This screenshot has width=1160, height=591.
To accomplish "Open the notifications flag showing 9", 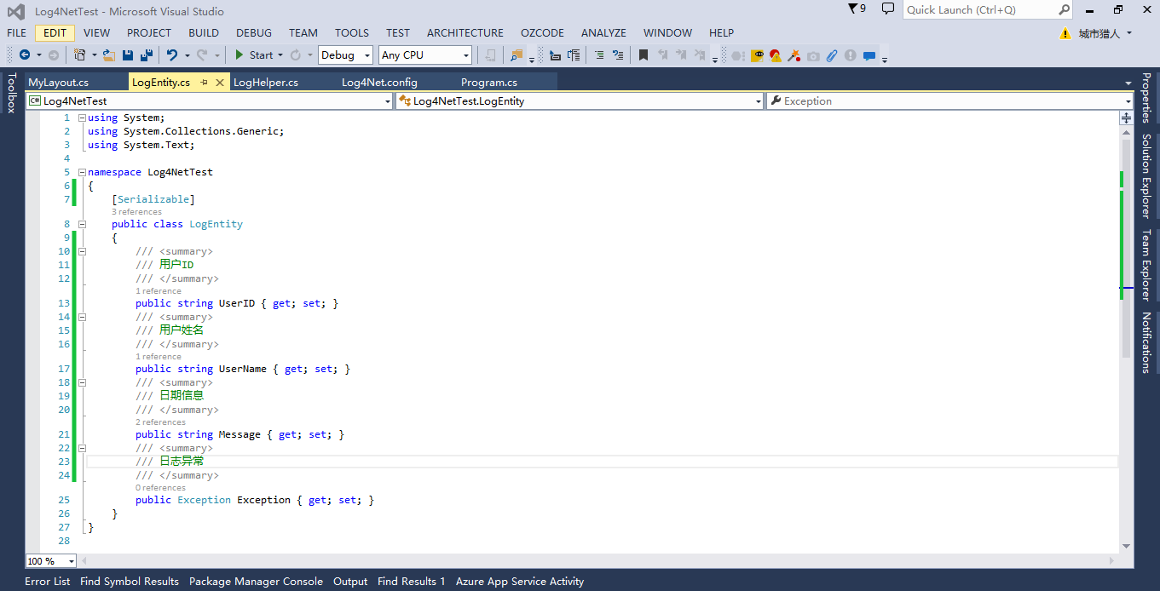I will pyautogui.click(x=857, y=9).
